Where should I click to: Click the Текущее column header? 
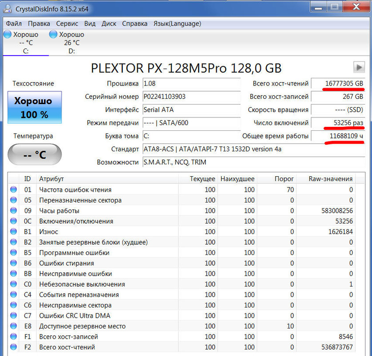pyautogui.click(x=198, y=178)
